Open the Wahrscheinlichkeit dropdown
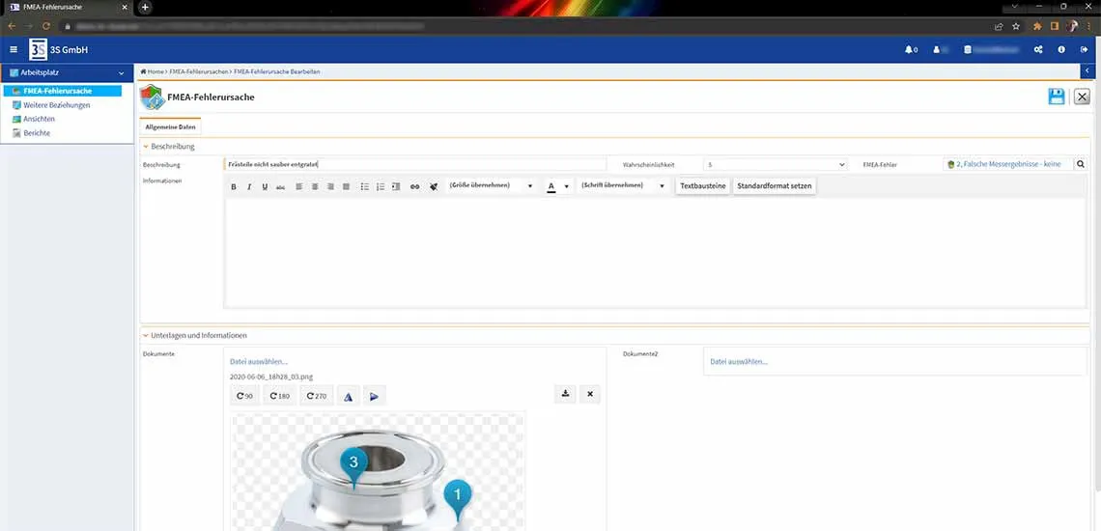This screenshot has width=1101, height=531. point(776,164)
